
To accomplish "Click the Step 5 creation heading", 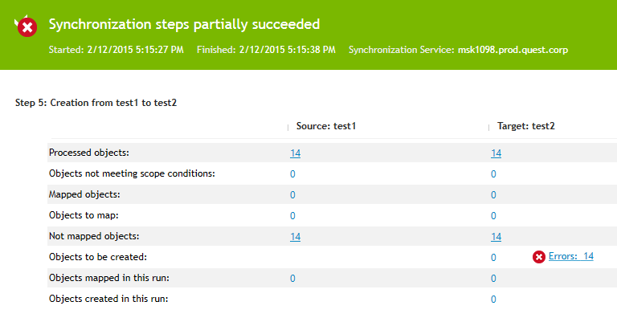I will (x=96, y=103).
